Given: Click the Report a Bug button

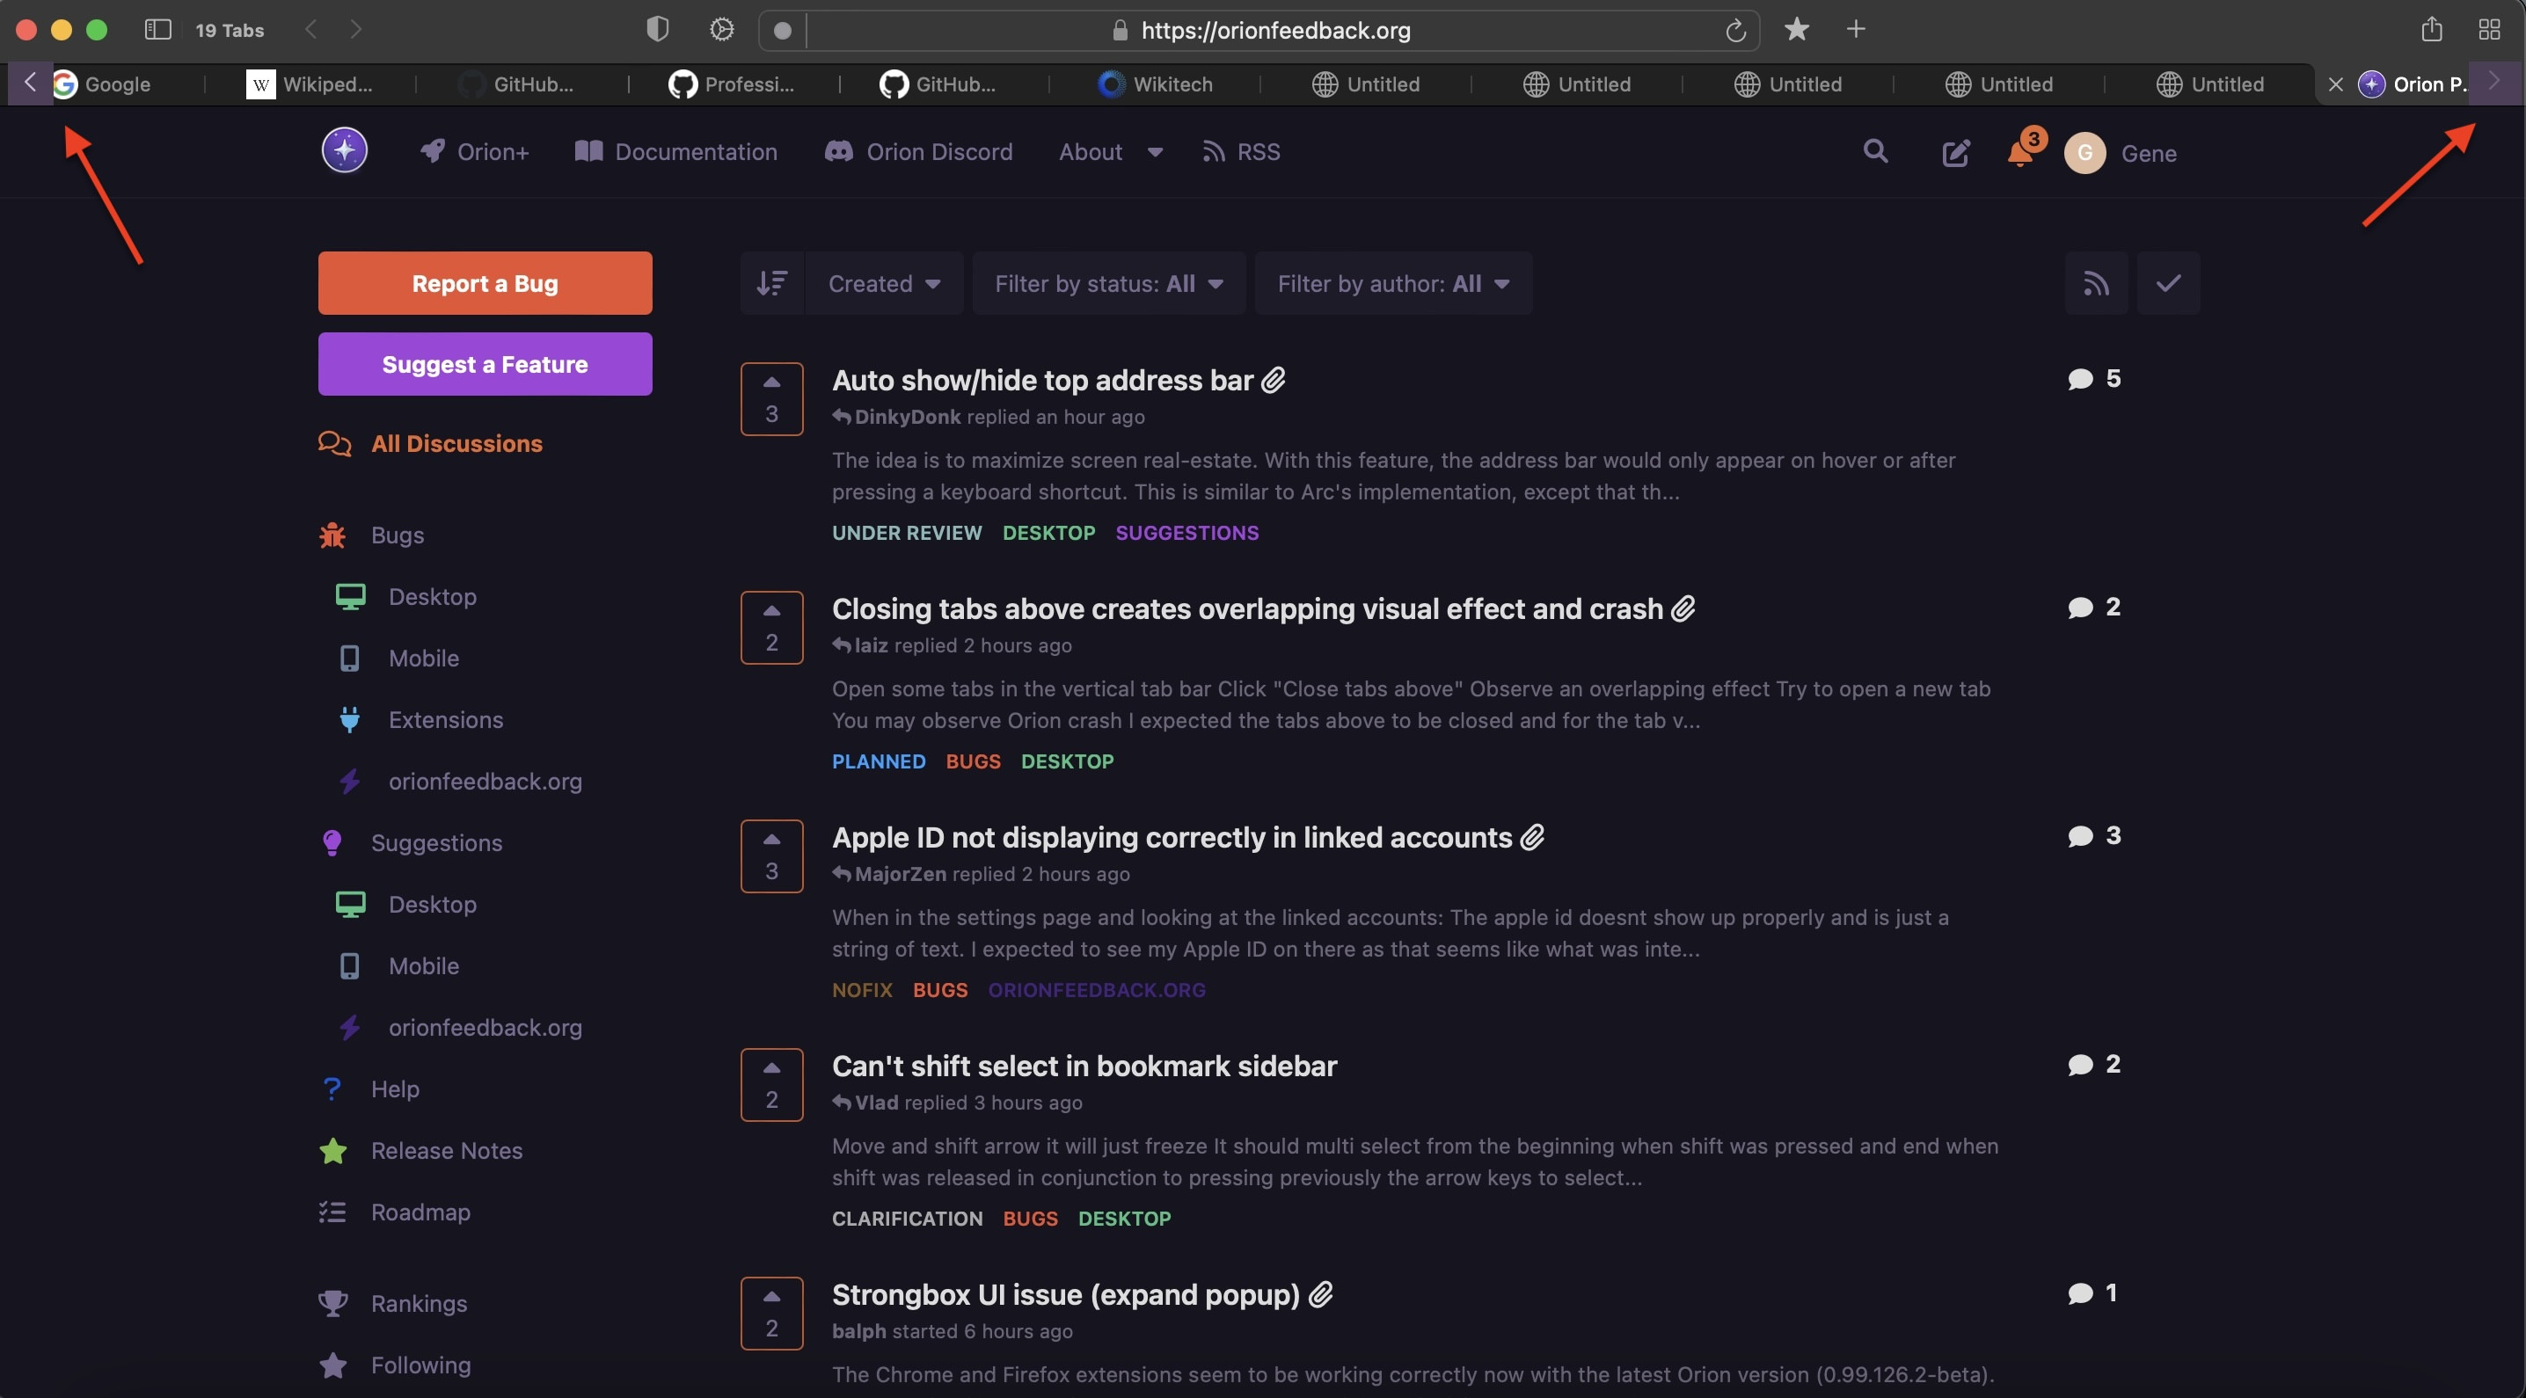Looking at the screenshot, I should [485, 283].
